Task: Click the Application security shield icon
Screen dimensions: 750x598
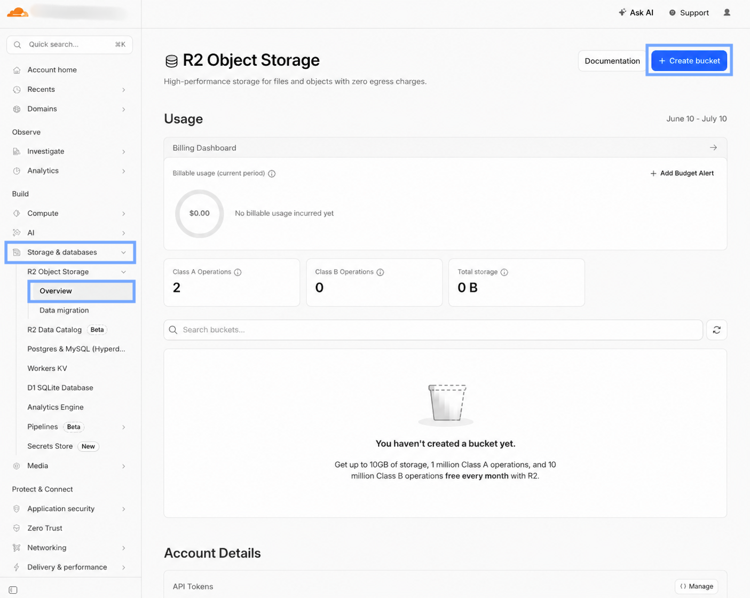Action: point(17,509)
